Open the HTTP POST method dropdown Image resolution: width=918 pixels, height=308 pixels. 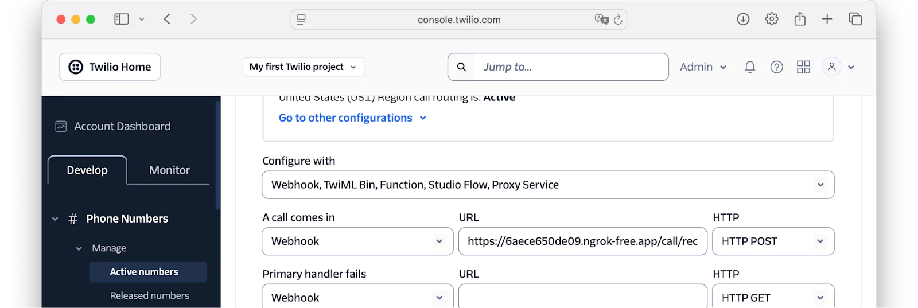[773, 241]
